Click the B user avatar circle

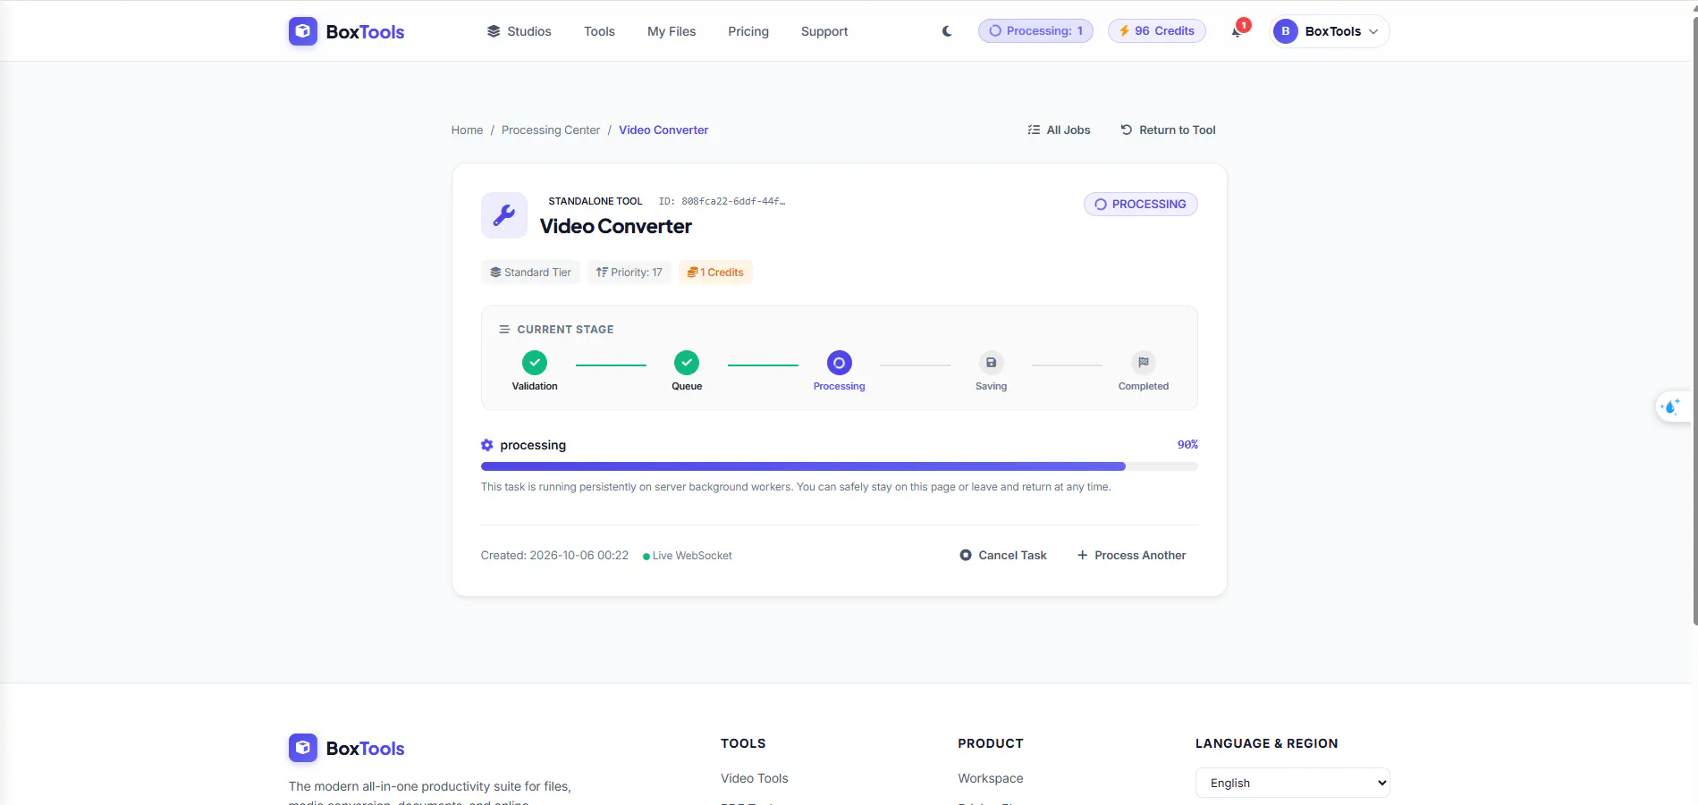1285,31
